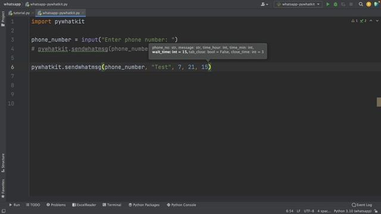Viewport: 381px width, 214px height.
Task: Open the yellow IDE updates icon
Action: tap(368, 4)
